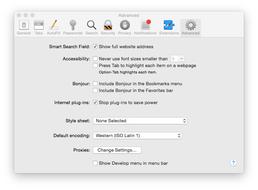This screenshot has width=258, height=190.
Task: Open the Security padlock pane
Action: (108, 27)
